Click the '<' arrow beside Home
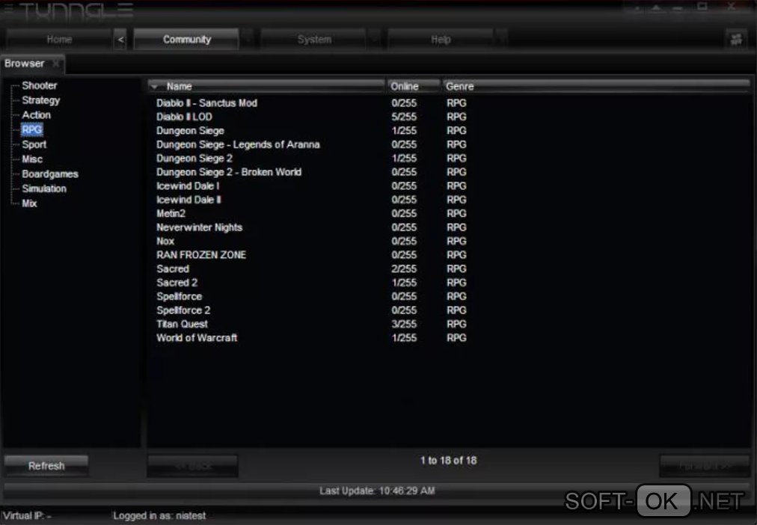The width and height of the screenshot is (757, 525). [x=120, y=39]
